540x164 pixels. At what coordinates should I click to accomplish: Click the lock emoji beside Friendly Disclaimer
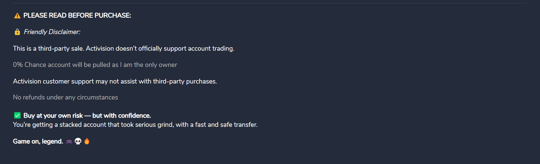coord(17,32)
